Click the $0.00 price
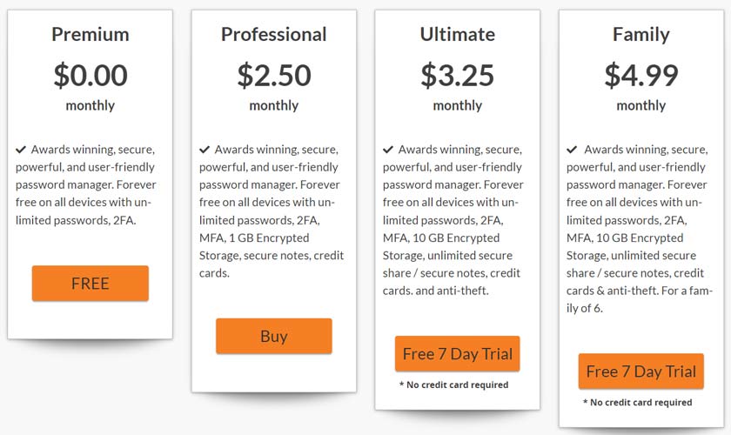Viewport: 731px width, 435px height. 91,75
